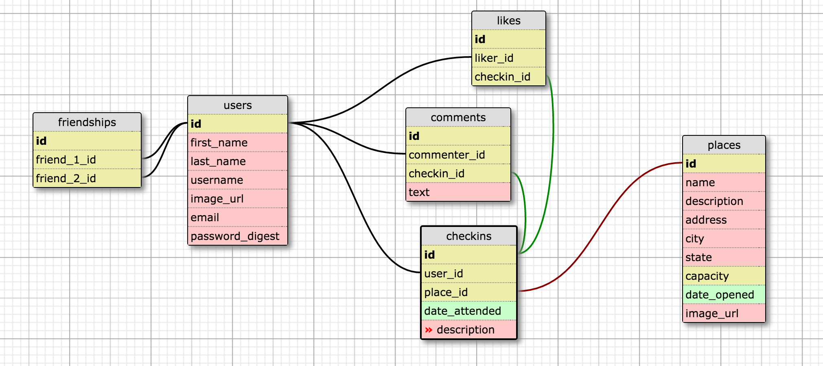Select the liker_id field
The height and width of the screenshot is (366, 823).
click(509, 58)
